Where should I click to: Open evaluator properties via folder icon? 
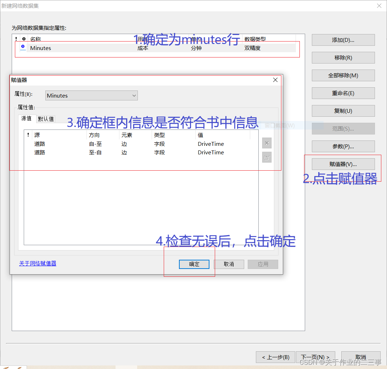267,157
